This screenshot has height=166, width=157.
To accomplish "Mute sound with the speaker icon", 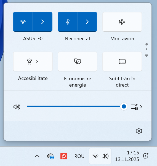I will click(17, 107).
